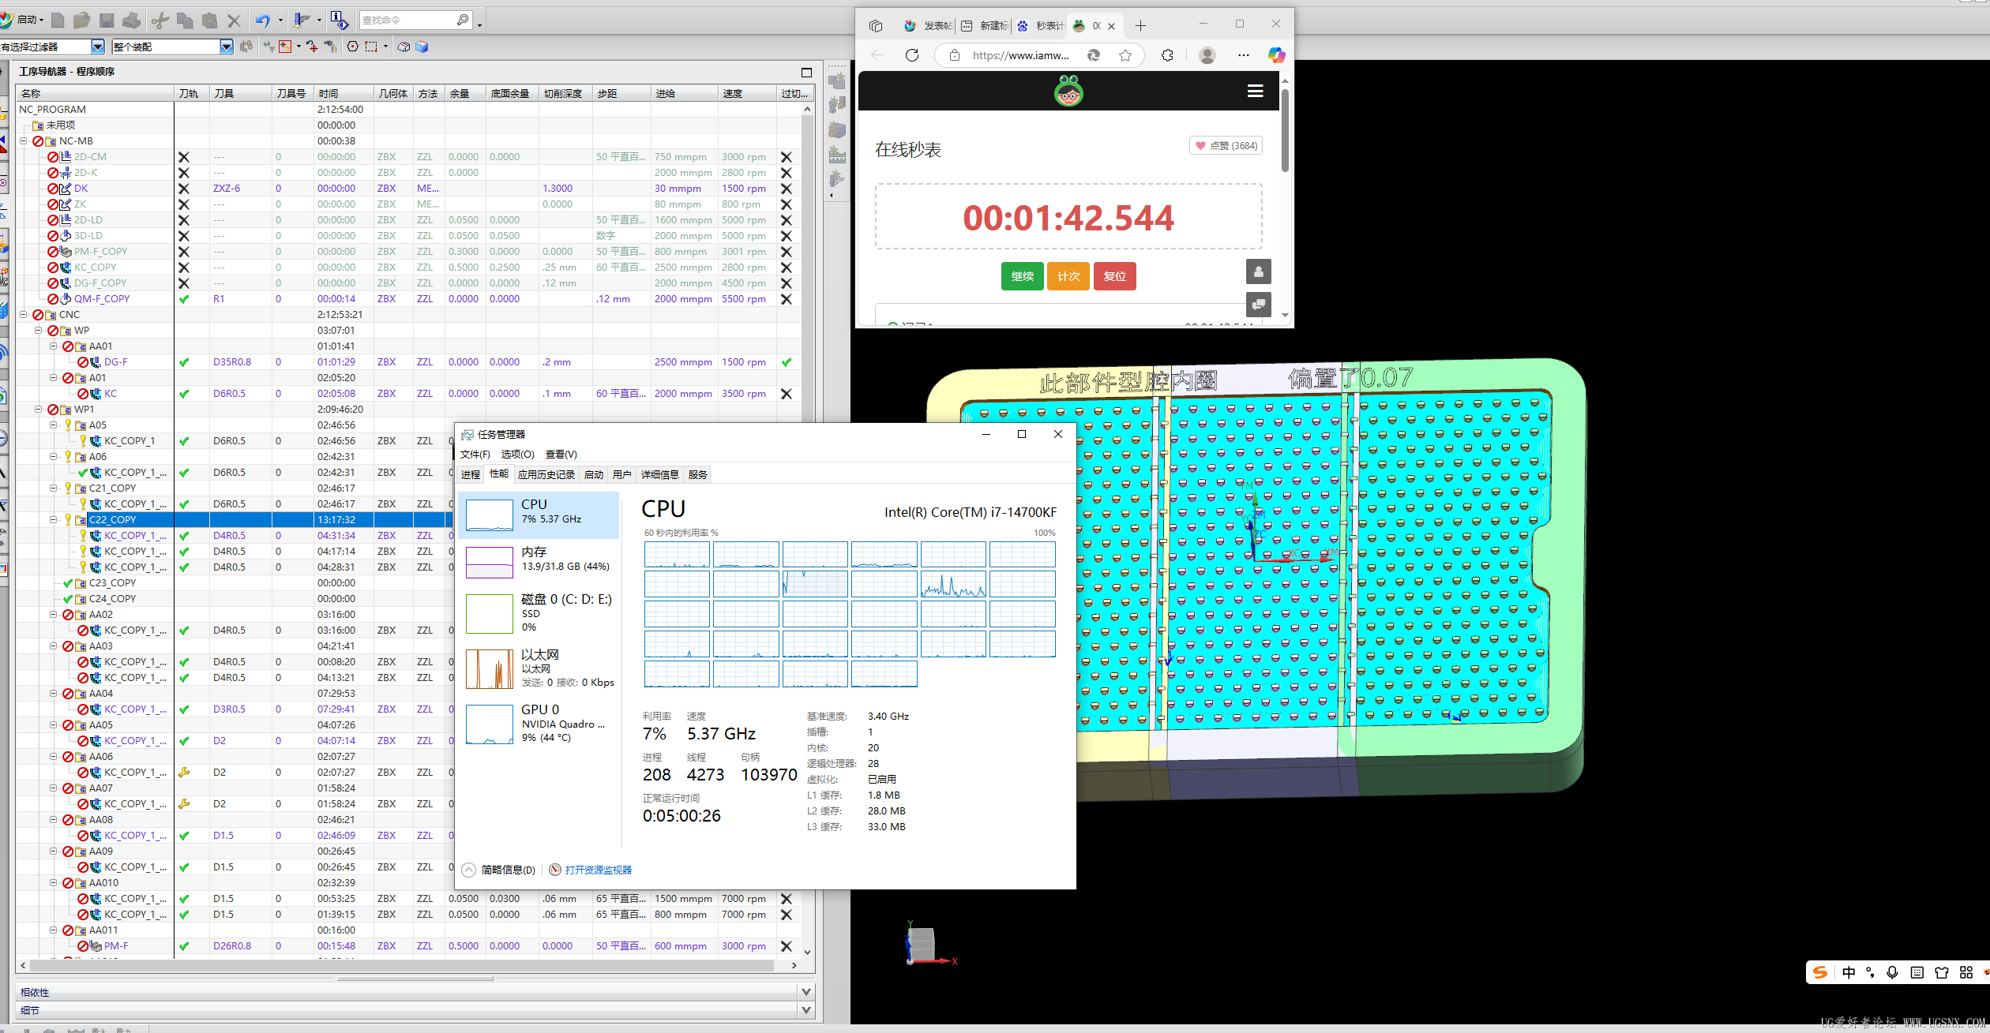The width and height of the screenshot is (1990, 1033).
Task: Open the selection filter dropdown
Action: tap(98, 47)
